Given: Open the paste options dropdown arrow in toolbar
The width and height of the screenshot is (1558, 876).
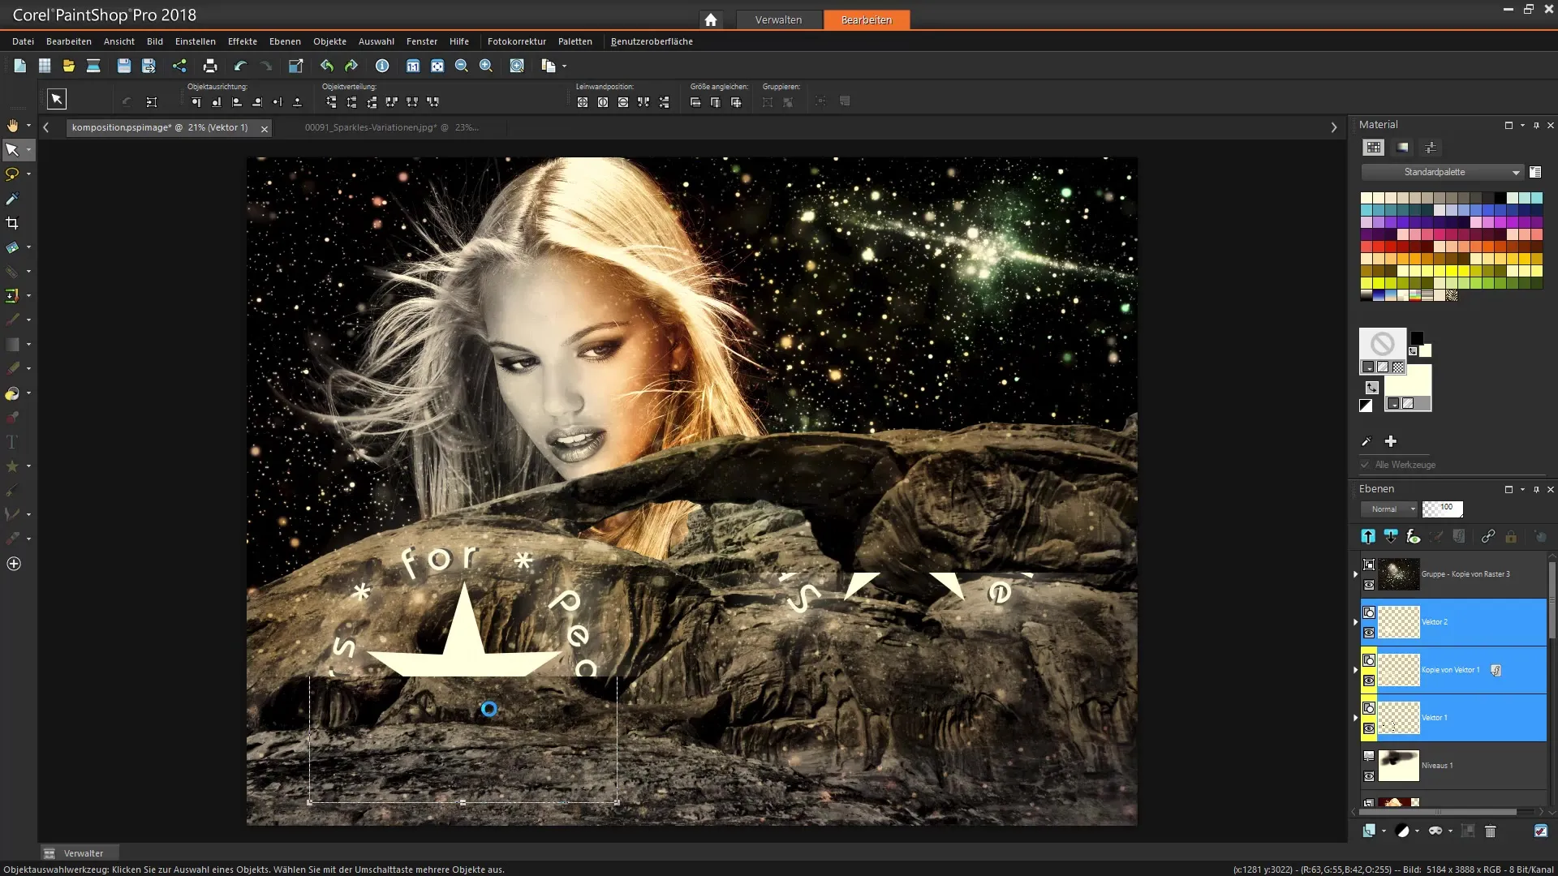Looking at the screenshot, I should coord(564,66).
